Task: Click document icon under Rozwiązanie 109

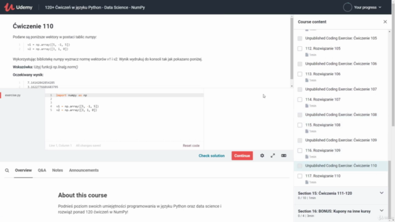Action: pos(307,156)
